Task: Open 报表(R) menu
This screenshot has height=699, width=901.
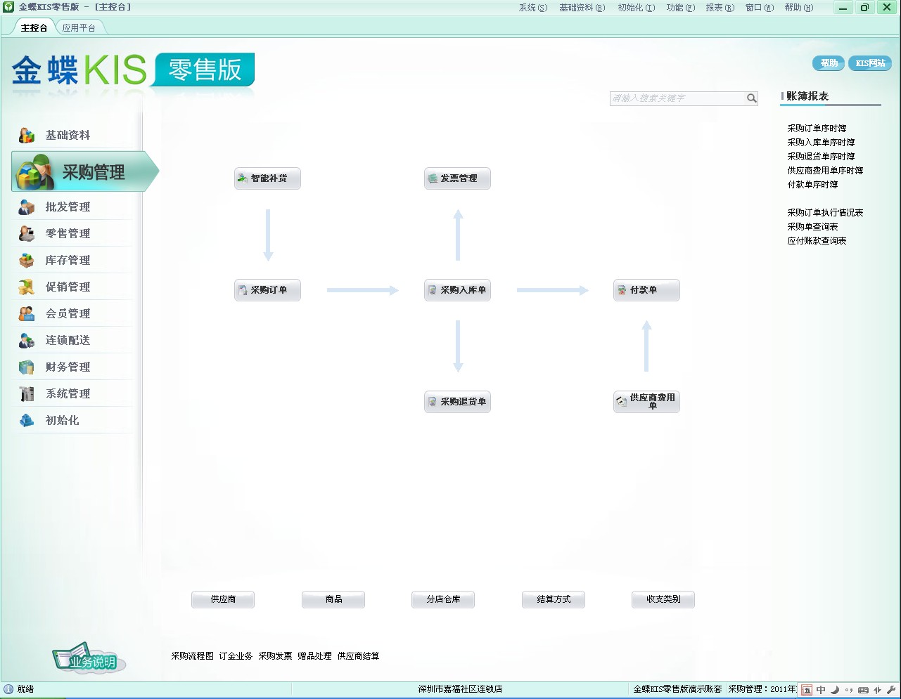Action: (x=720, y=8)
